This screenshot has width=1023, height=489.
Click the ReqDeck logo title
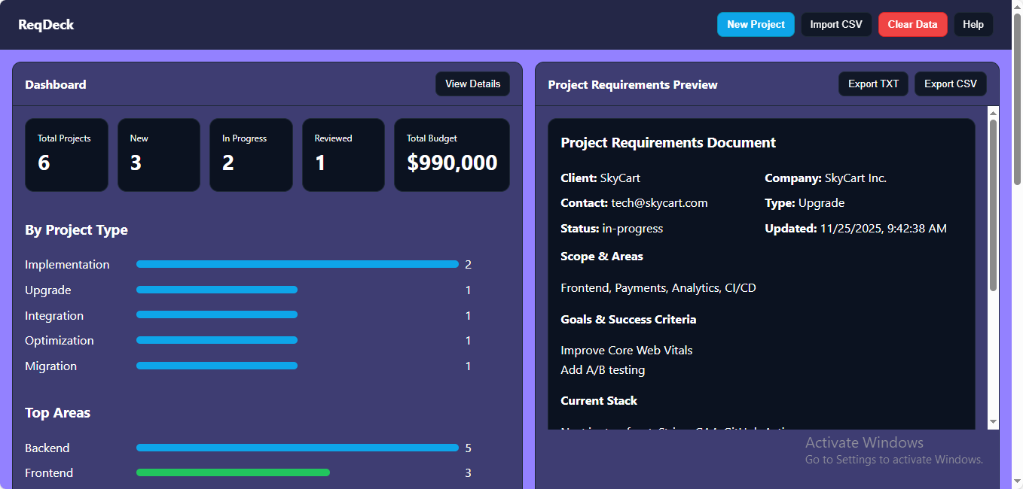pos(46,25)
